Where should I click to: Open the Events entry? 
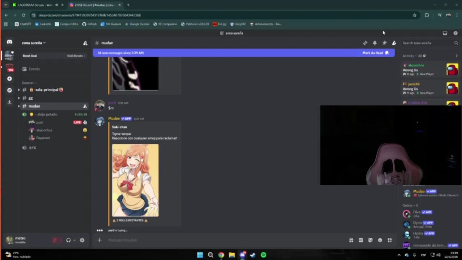(x=53, y=69)
